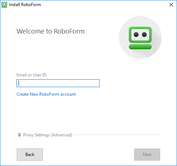
Task: Open Proxy Settings (Advanced) section label
Action: (x=48, y=135)
